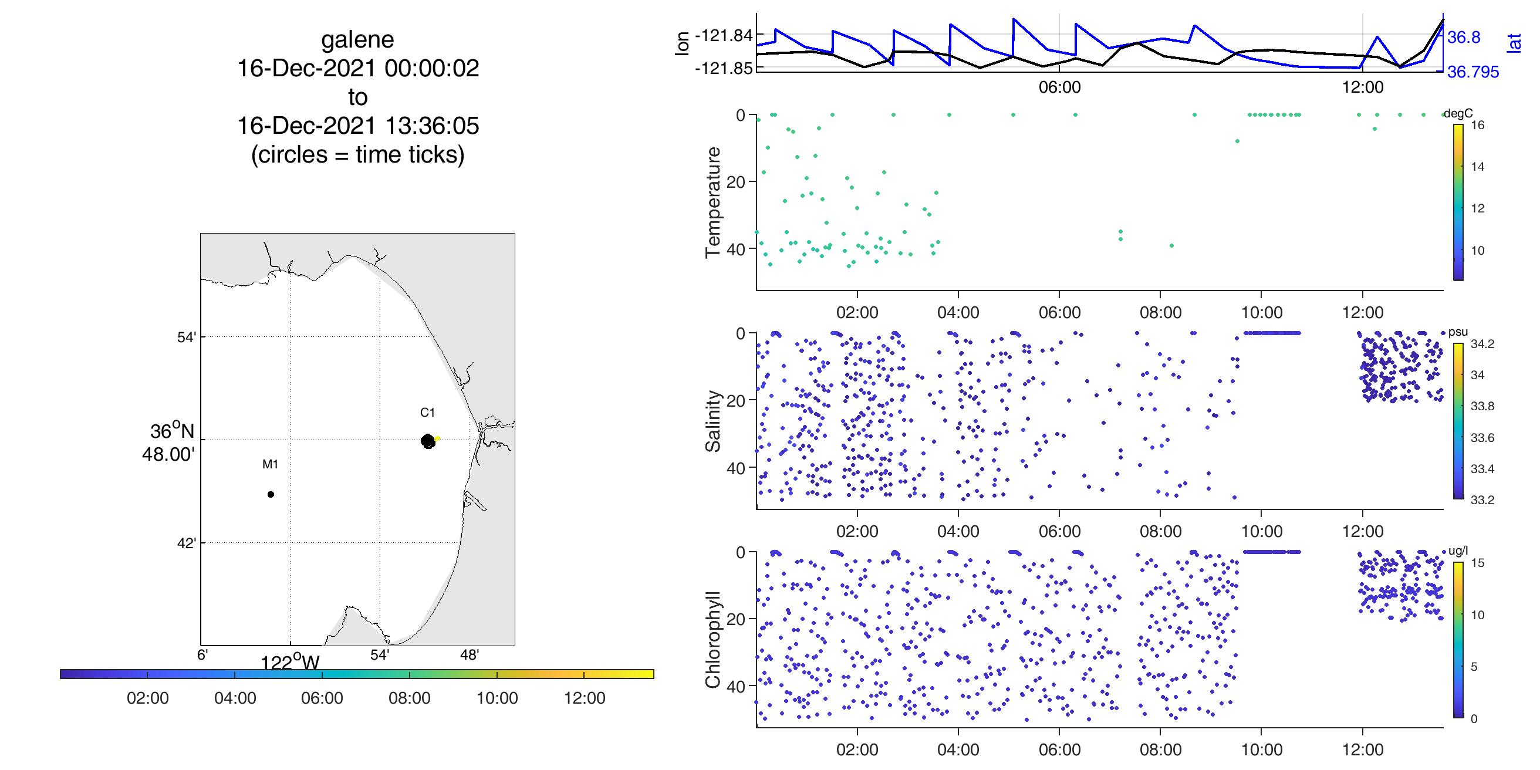
Task: Click the '12:00' tick under Chlorophyll plot
Action: pyautogui.click(x=1362, y=750)
